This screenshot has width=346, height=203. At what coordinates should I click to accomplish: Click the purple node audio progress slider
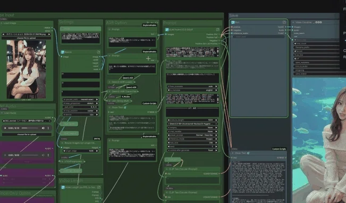tap(30, 155)
